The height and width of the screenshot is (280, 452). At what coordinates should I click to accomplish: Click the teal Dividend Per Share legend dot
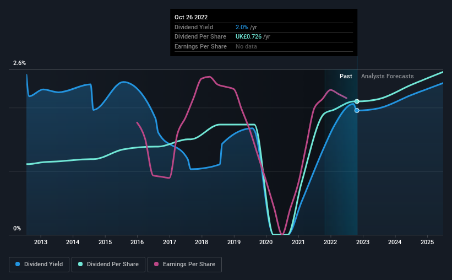[x=80, y=264]
